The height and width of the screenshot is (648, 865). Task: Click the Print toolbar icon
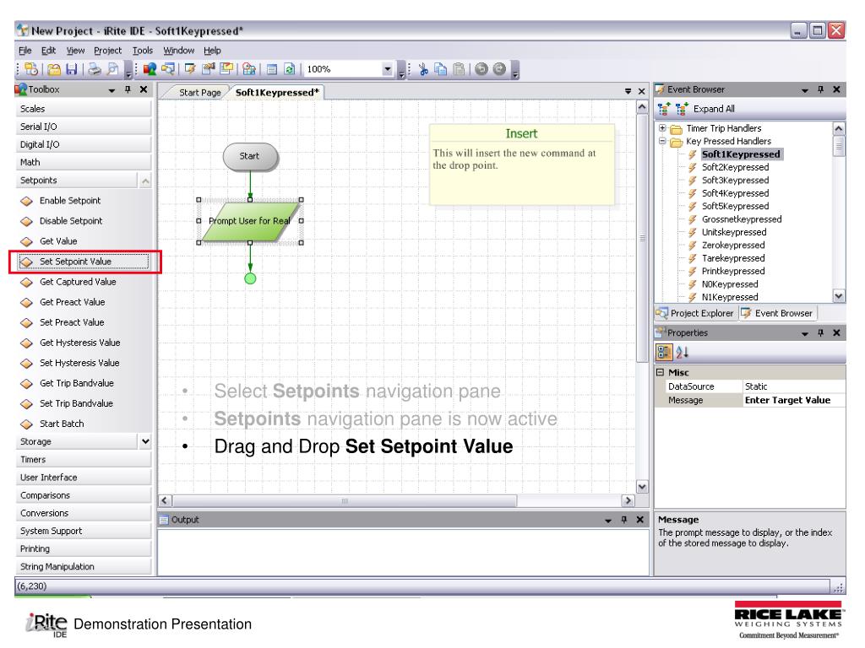[x=95, y=69]
